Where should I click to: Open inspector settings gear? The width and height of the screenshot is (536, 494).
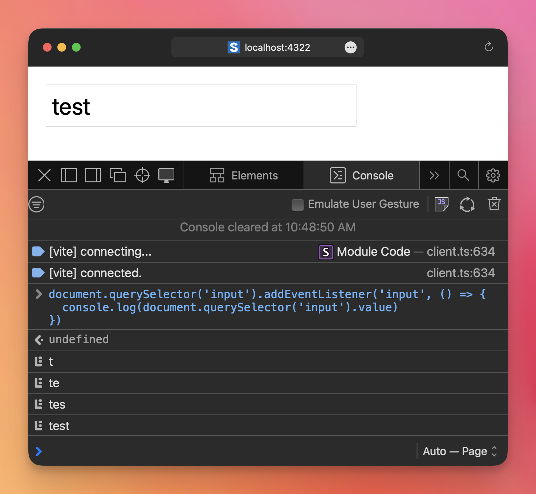[493, 175]
